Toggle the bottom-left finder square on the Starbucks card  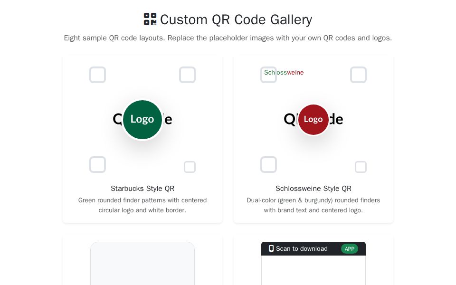(97, 164)
